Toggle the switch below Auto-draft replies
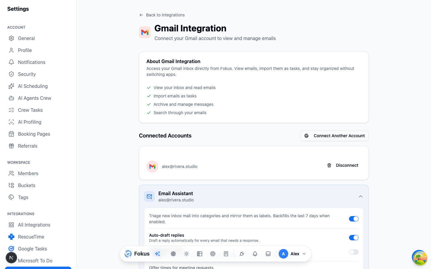The image size is (431, 269). pyautogui.click(x=354, y=252)
